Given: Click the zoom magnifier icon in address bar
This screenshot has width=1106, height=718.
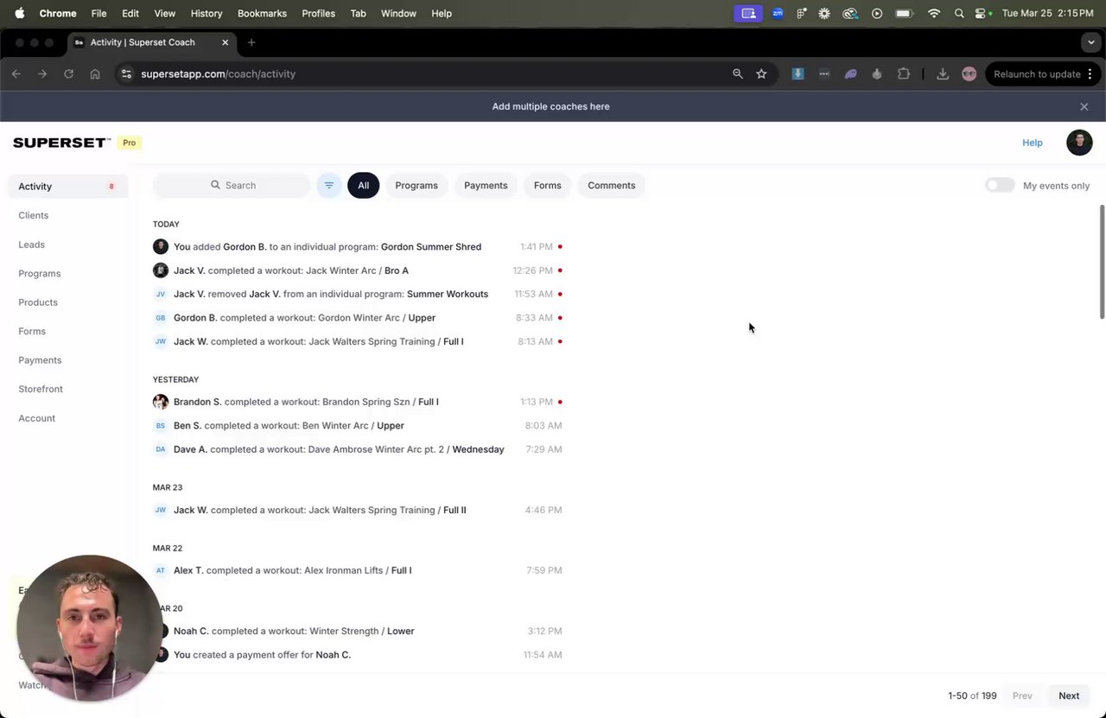Looking at the screenshot, I should coord(738,74).
